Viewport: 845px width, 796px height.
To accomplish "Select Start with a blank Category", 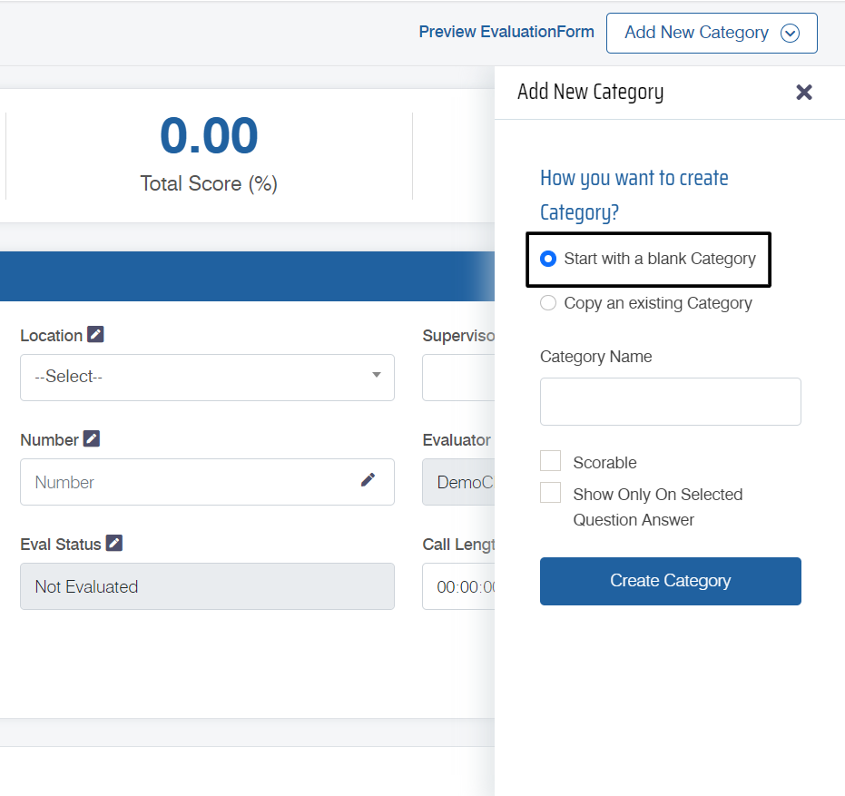I will click(x=548, y=259).
